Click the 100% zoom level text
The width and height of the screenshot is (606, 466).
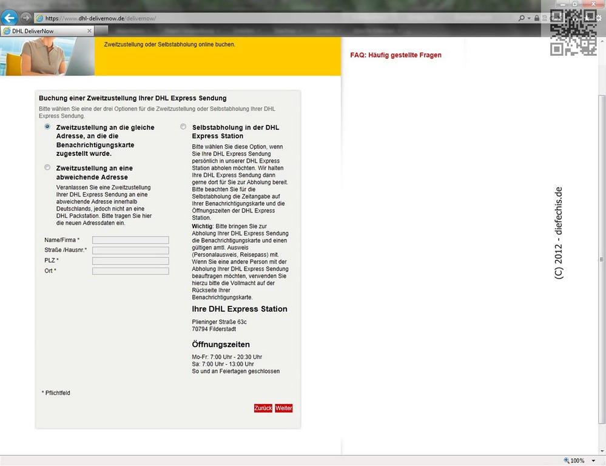(x=577, y=461)
